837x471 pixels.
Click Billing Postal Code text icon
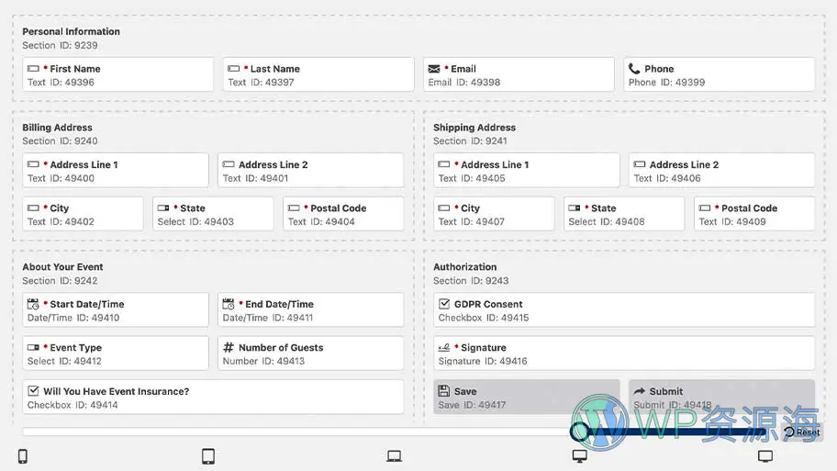tap(294, 208)
